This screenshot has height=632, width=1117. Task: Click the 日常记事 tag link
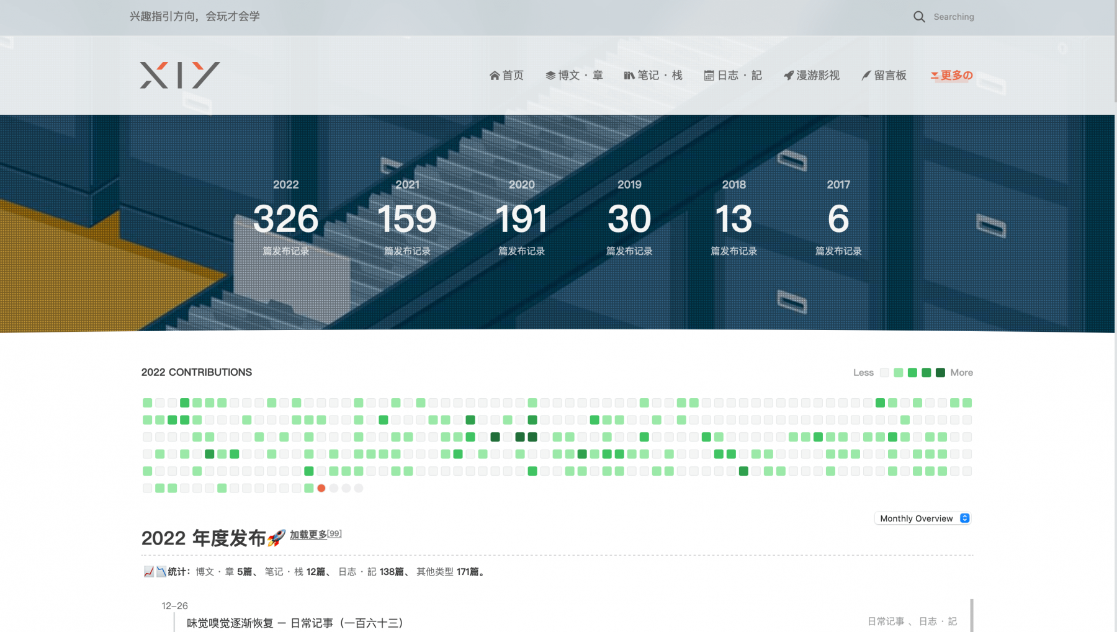886,621
